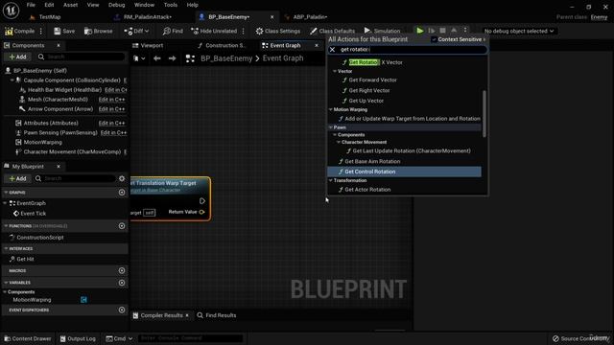Select the Pawn Sensing component
Image resolution: width=614 pixels, height=345 pixels.
pos(60,132)
